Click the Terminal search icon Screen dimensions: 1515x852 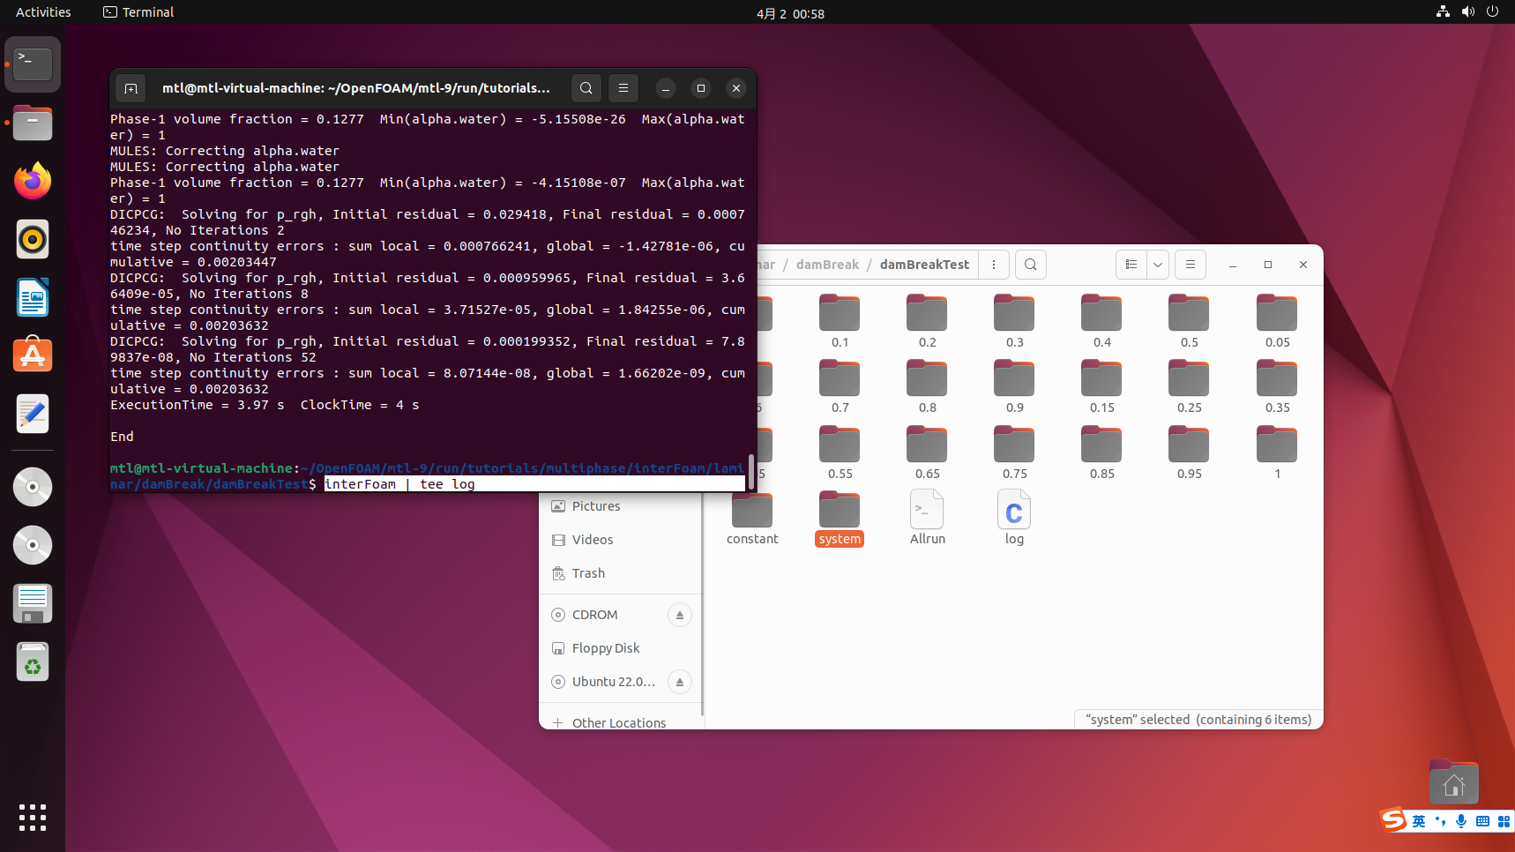point(586,88)
